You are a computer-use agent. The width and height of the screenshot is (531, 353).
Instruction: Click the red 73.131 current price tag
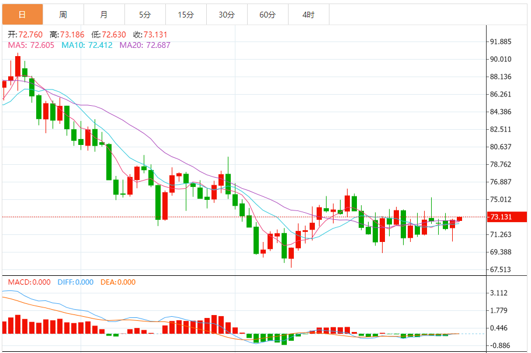point(507,217)
